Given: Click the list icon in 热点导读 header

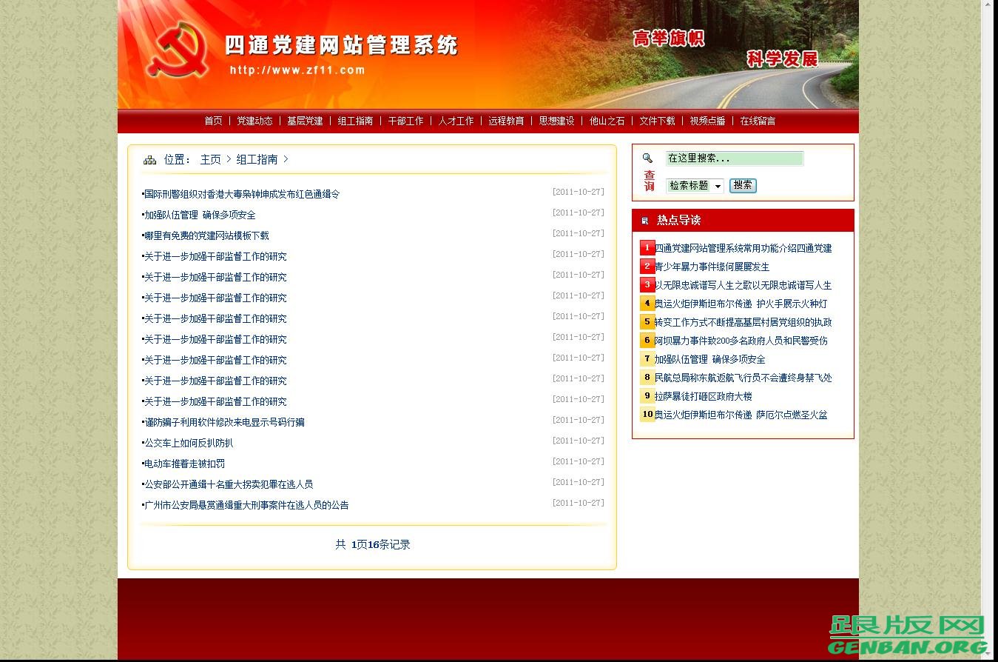Looking at the screenshot, I should pyautogui.click(x=644, y=220).
